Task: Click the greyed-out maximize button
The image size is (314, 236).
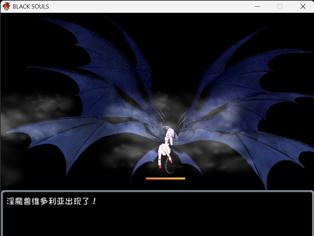Action: 280,7
